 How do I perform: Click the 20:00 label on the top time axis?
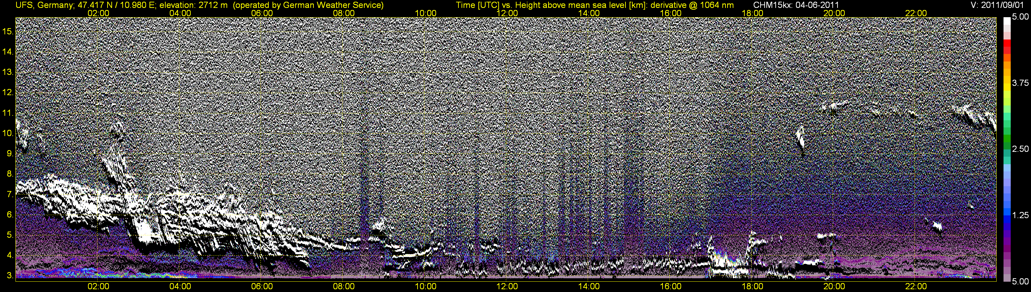point(834,13)
